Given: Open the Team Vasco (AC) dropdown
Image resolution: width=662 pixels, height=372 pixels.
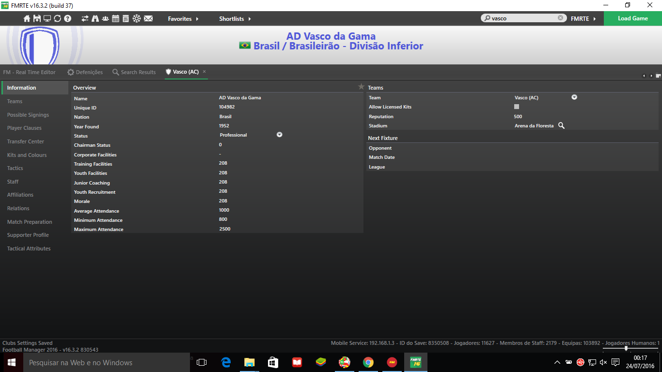Looking at the screenshot, I should click(x=574, y=97).
